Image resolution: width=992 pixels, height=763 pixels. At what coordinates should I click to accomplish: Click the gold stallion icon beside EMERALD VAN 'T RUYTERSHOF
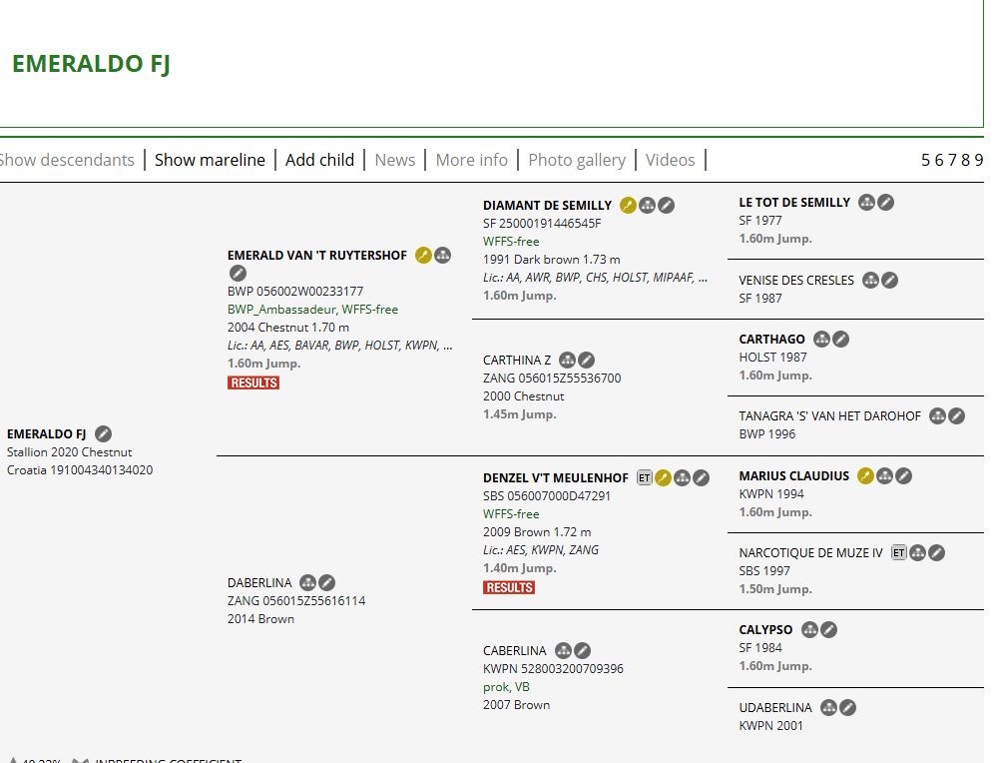423,256
